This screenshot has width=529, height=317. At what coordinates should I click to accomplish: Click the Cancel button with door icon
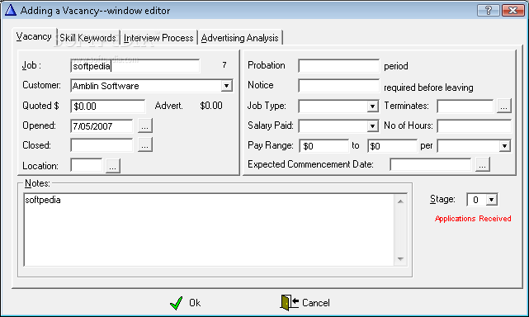pyautogui.click(x=305, y=302)
